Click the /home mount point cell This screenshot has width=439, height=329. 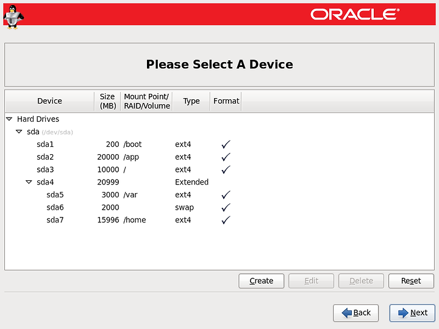pyautogui.click(x=135, y=220)
